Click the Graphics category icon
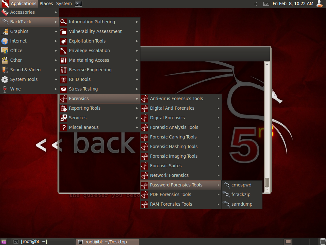326x245 pixels. coord(5,31)
